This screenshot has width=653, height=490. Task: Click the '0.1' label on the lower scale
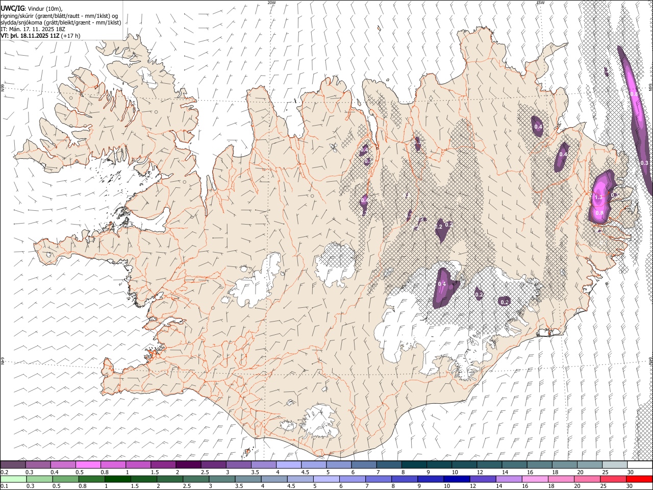pyautogui.click(x=5, y=486)
